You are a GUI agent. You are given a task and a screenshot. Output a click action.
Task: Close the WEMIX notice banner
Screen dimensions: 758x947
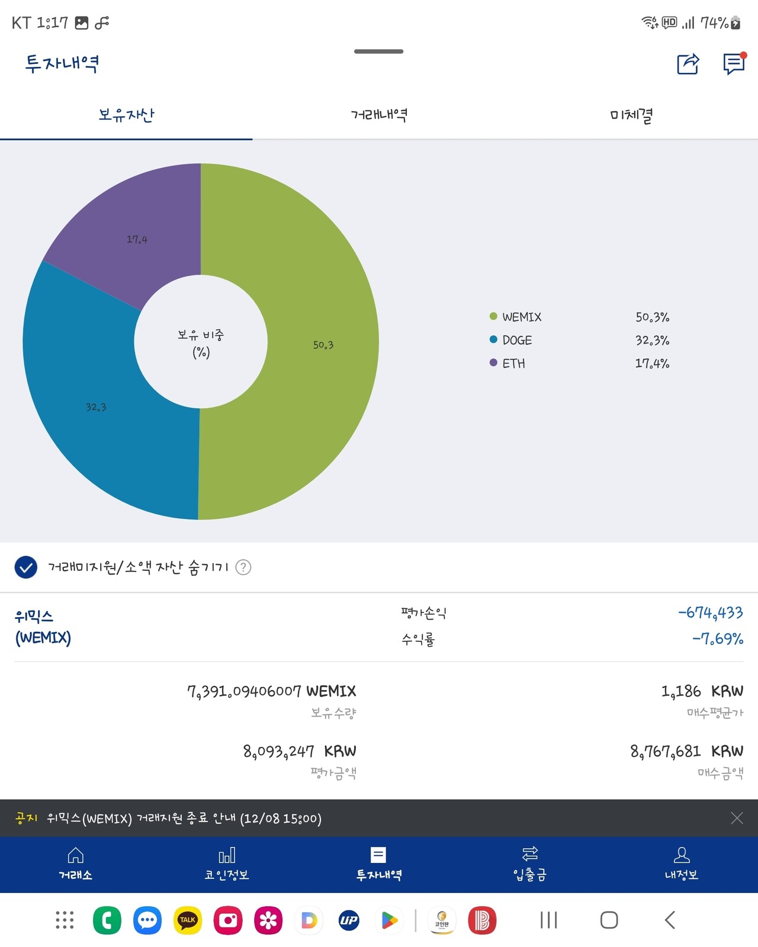(737, 818)
